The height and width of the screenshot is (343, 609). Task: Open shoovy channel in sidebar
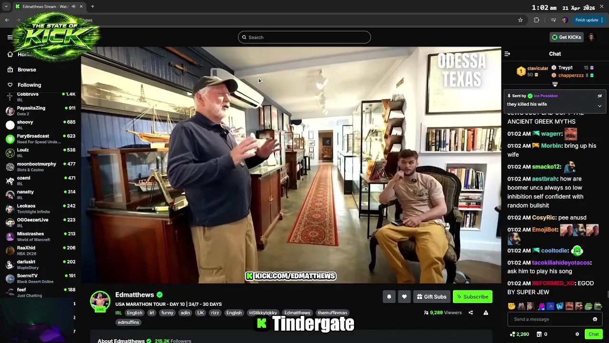click(40, 125)
